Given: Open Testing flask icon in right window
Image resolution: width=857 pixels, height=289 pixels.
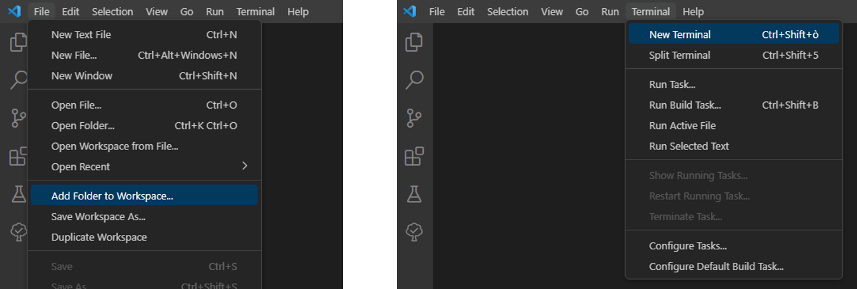Looking at the screenshot, I should pos(414,193).
